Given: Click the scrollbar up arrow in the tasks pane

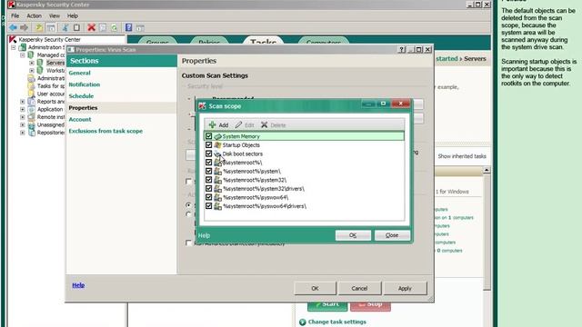Looking at the screenshot, I should tap(487, 170).
